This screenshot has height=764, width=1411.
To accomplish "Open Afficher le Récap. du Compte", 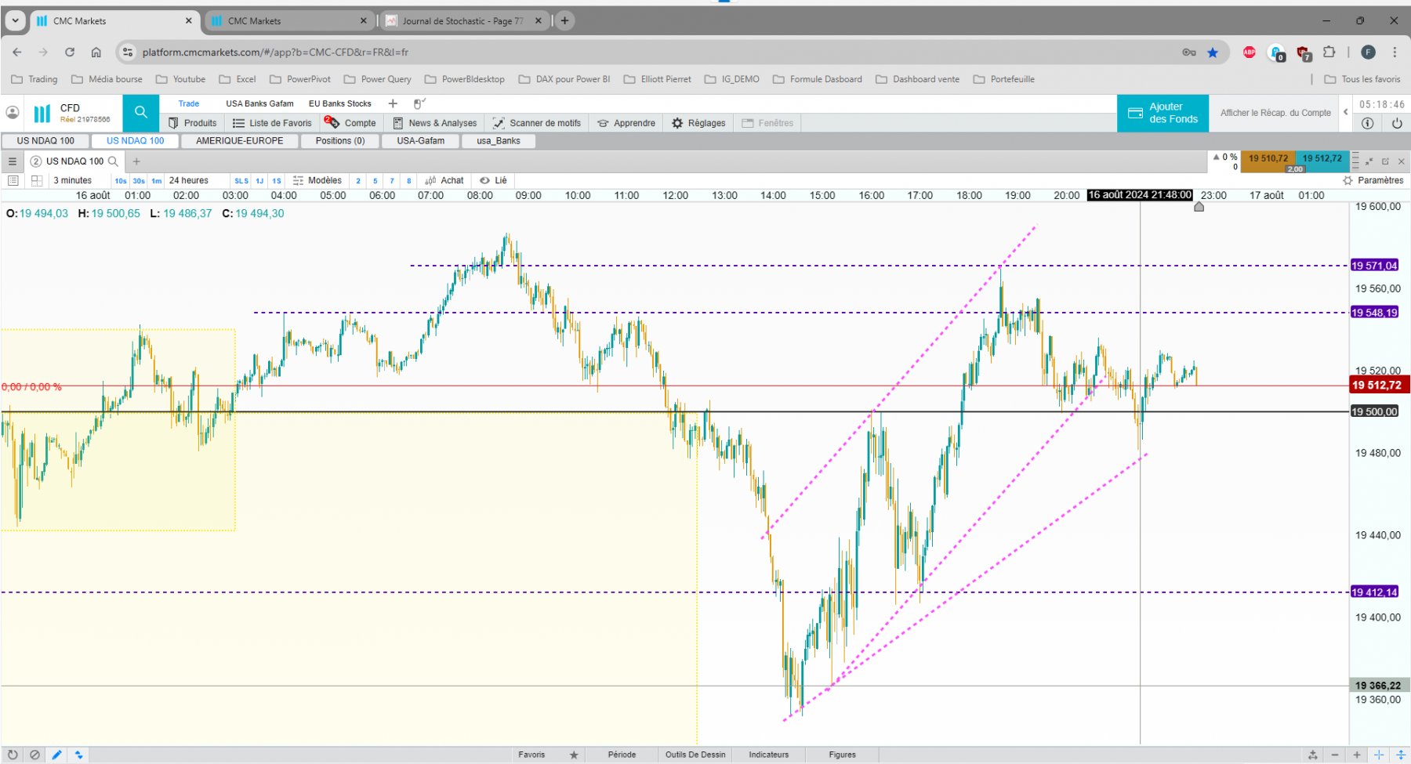I will (x=1275, y=113).
